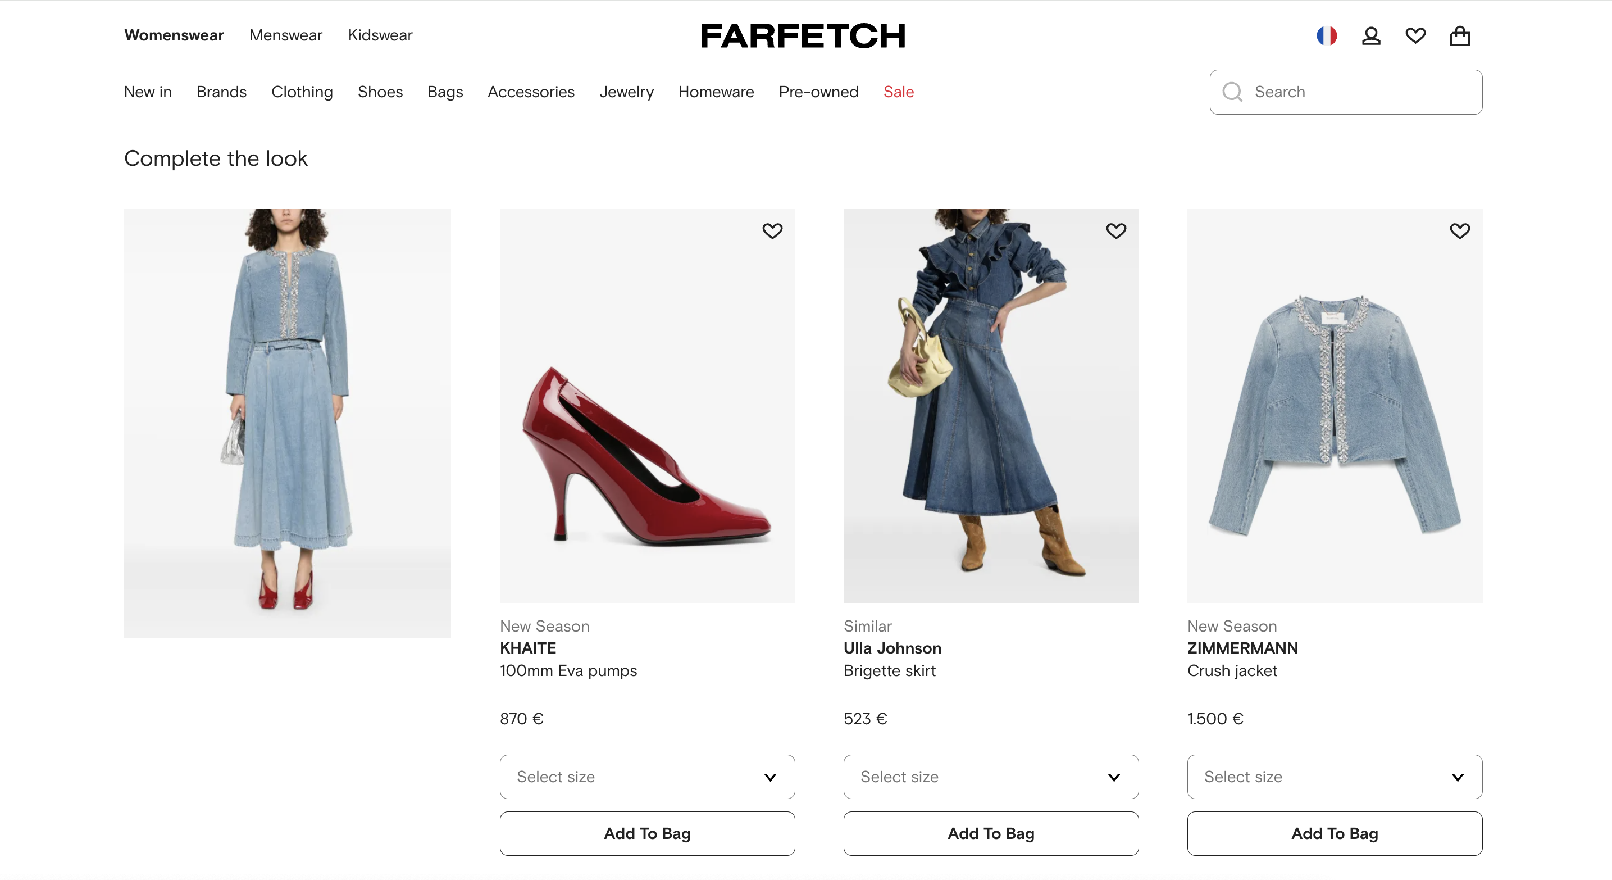1612x880 pixels.
Task: Save ZIMMERMANN Crush jacket to wishlist
Action: (x=1459, y=231)
